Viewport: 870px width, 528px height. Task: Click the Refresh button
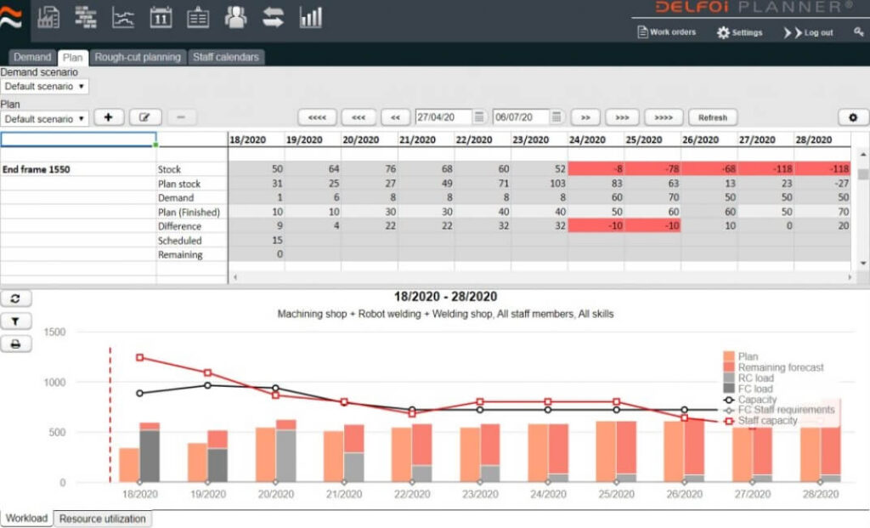click(712, 117)
